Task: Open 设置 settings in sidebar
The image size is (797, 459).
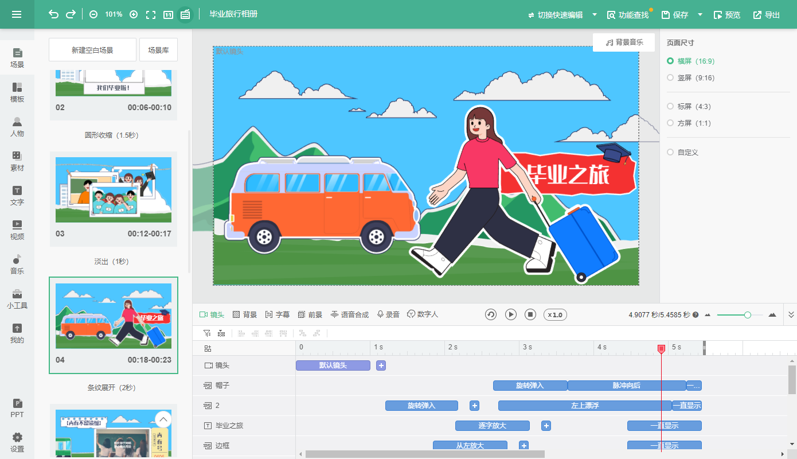Action: (17, 442)
